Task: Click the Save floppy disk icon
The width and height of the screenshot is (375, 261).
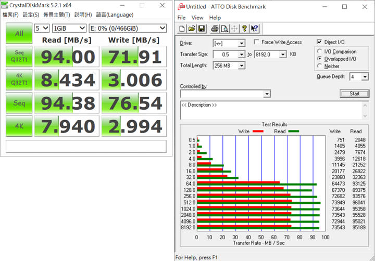Action: pos(201,28)
